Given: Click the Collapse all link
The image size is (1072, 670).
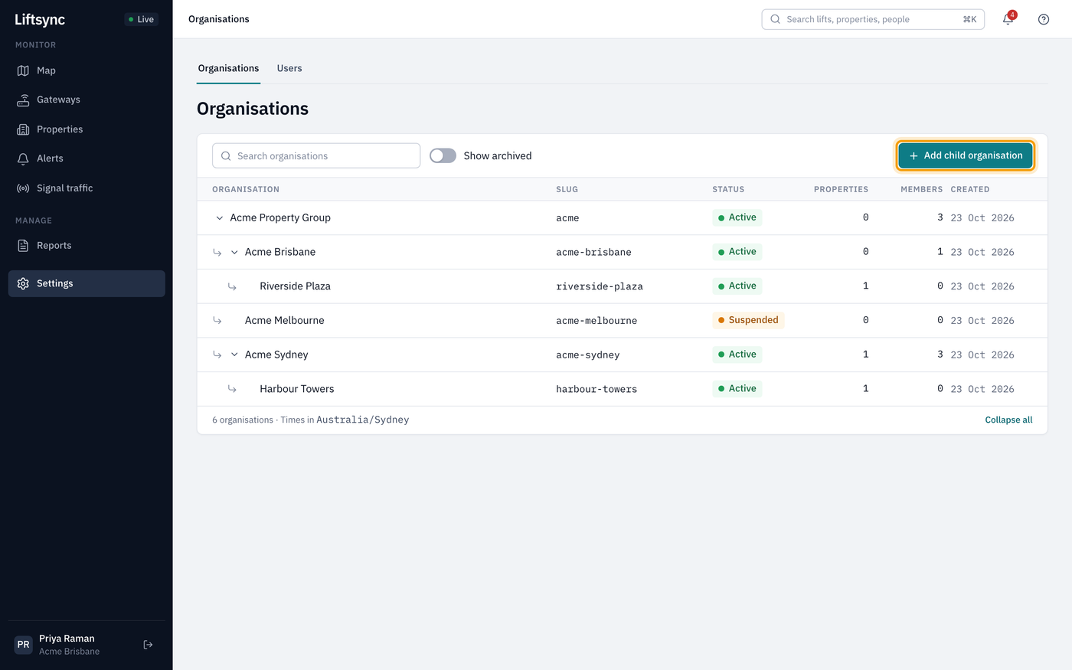Looking at the screenshot, I should 1008,420.
